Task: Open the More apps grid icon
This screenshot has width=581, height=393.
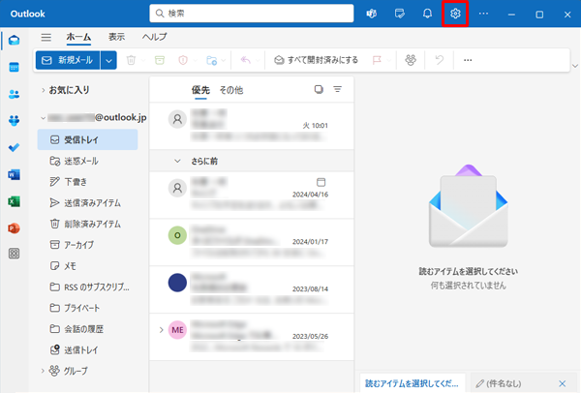Action: 15,254
